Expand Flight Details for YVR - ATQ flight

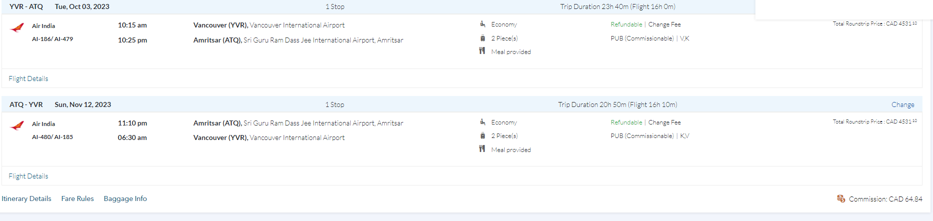29,78
